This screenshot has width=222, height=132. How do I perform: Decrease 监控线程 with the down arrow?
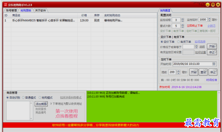tap(182, 21)
